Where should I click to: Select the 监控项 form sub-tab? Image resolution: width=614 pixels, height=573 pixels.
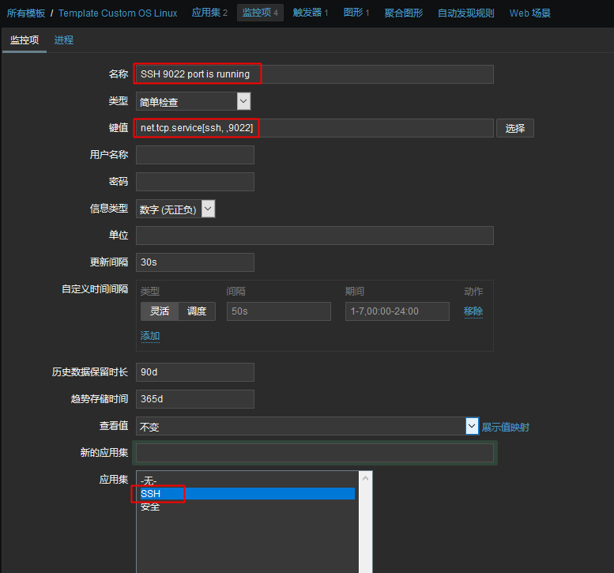pos(24,40)
